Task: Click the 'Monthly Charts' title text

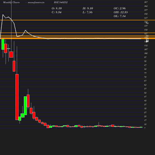Action: (11, 2)
